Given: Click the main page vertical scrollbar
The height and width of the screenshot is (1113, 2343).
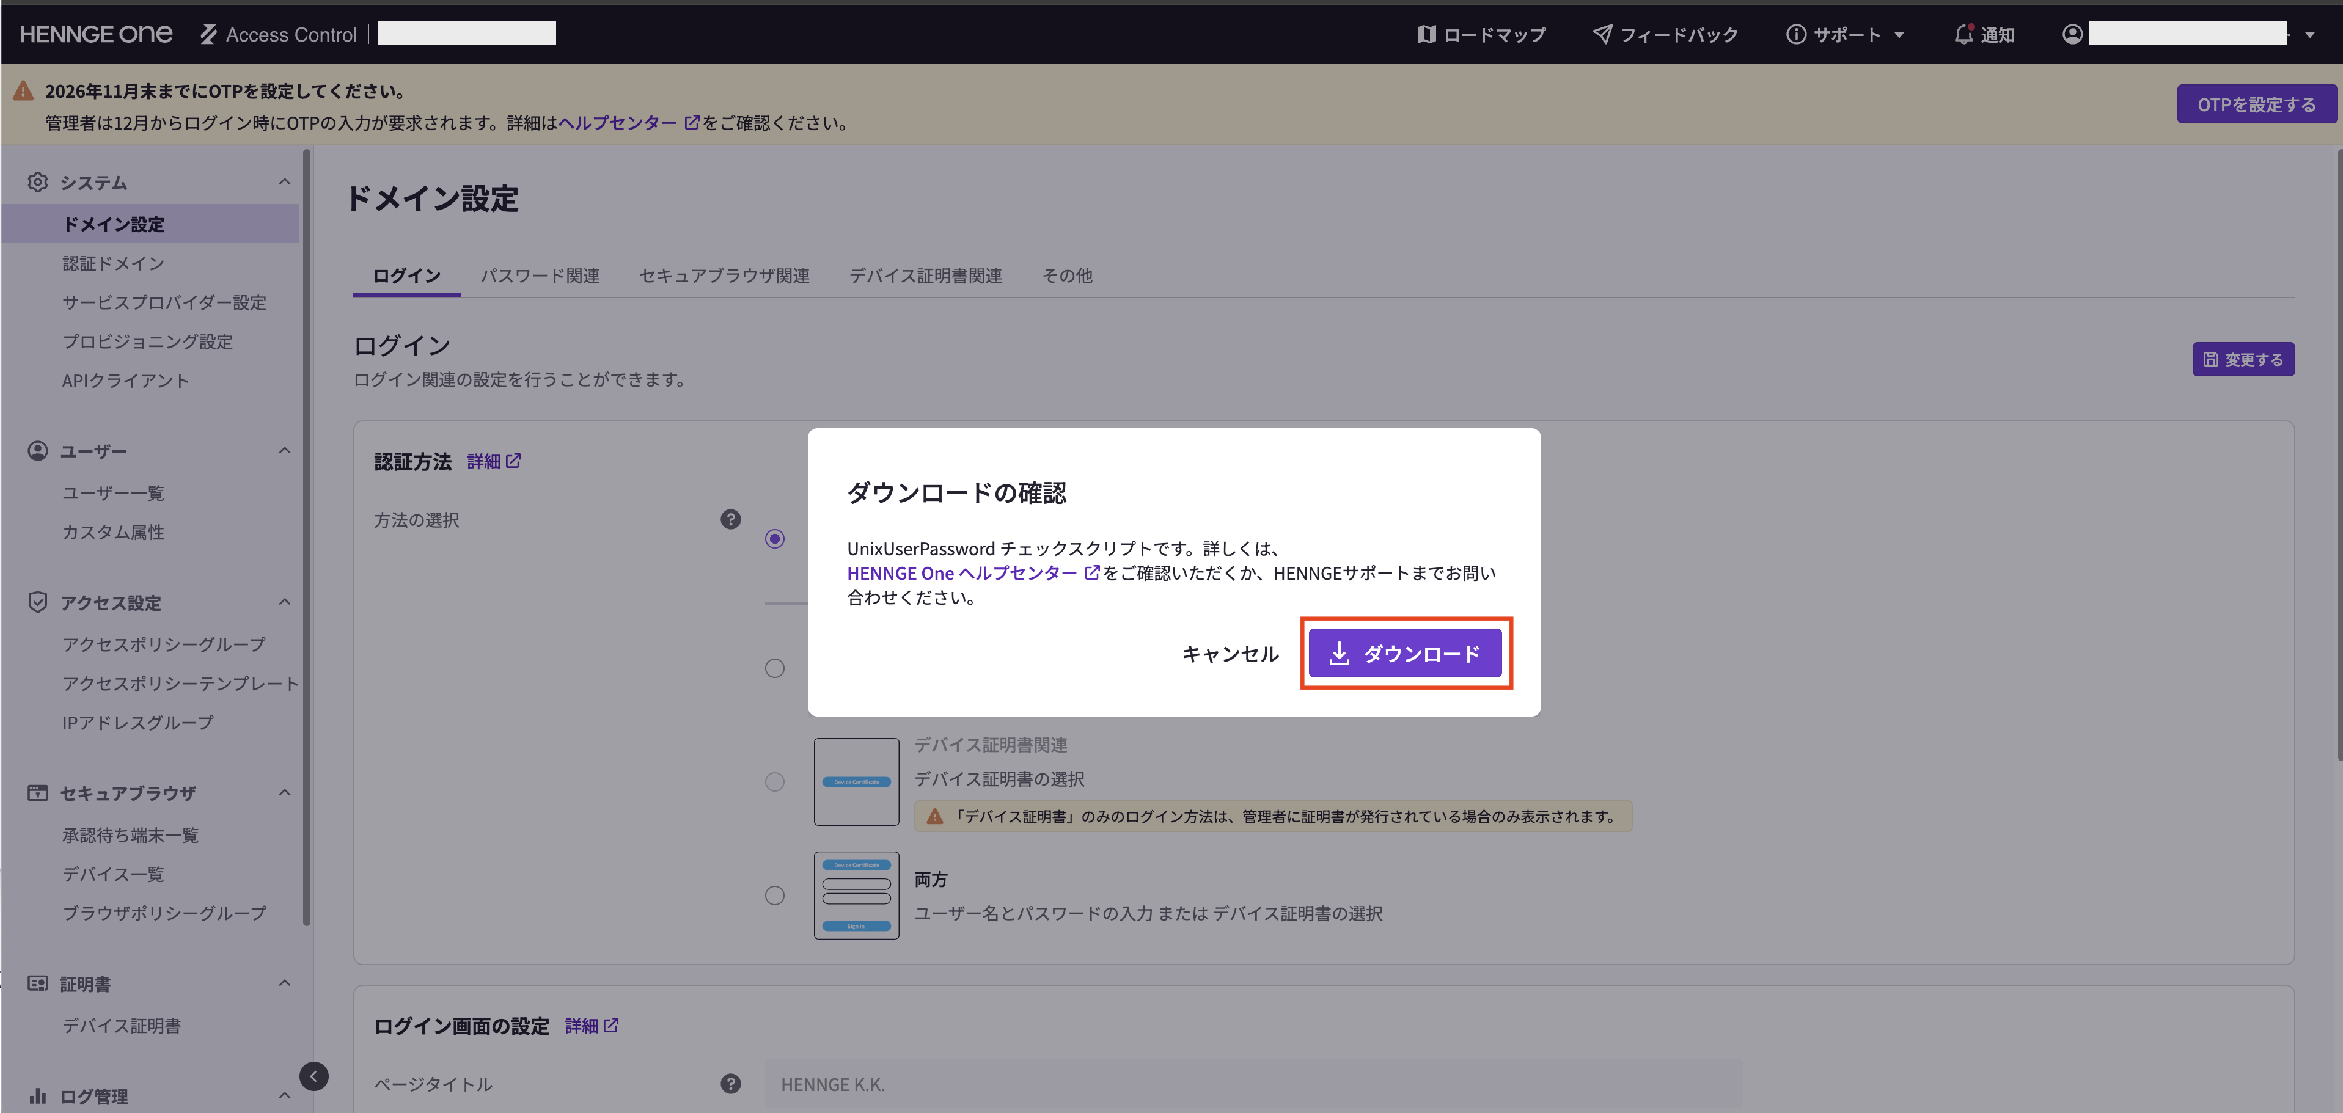Looking at the screenshot, I should point(2339,454).
